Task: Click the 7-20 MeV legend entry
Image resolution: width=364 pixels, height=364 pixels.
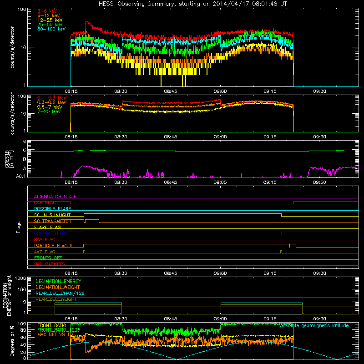Action: click(49, 111)
